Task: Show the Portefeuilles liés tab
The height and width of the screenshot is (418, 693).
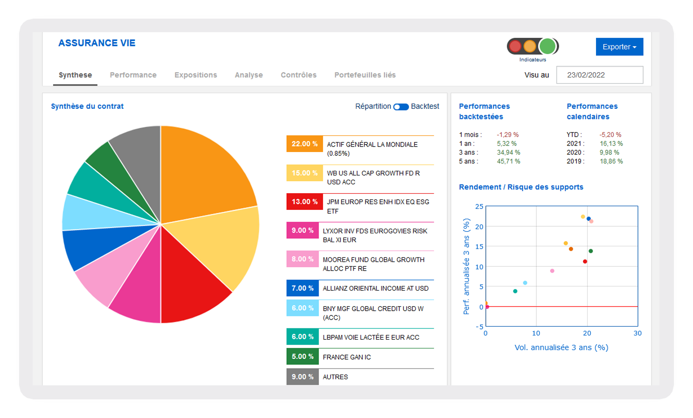Action: 365,75
